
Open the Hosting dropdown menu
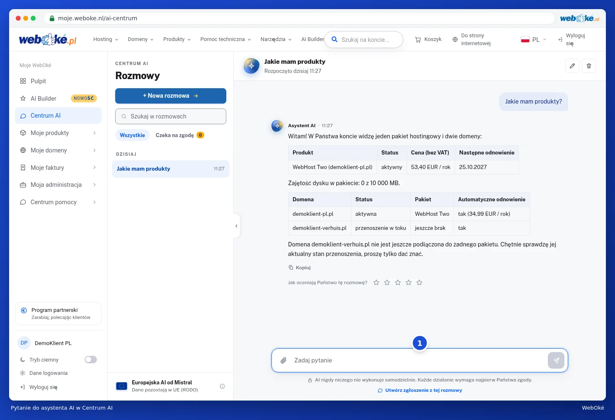coord(106,39)
